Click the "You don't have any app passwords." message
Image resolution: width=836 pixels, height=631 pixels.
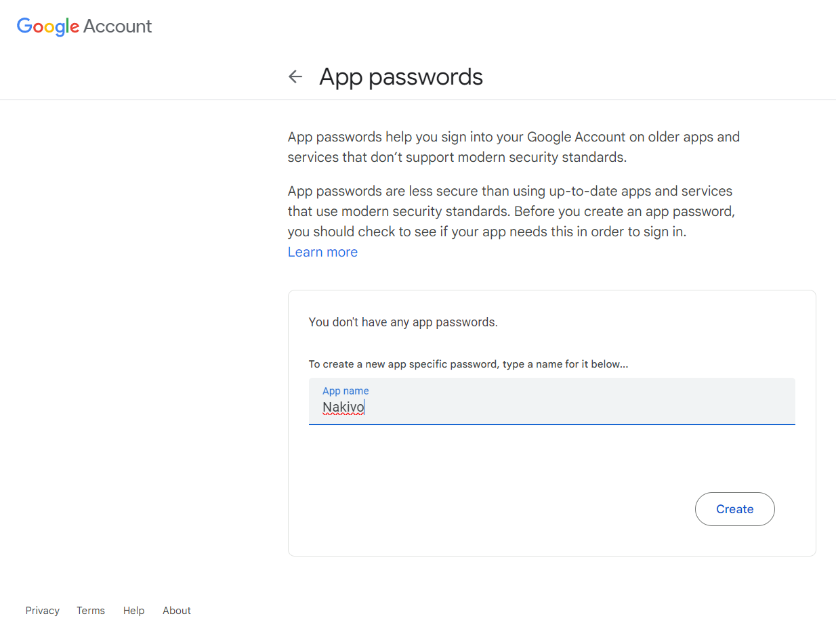[x=403, y=322]
